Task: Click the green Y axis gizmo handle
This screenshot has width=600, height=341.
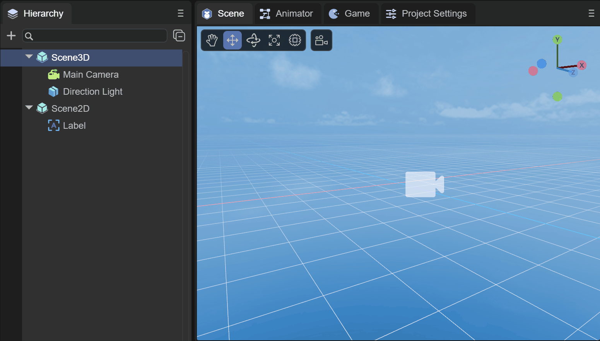Action: [557, 39]
